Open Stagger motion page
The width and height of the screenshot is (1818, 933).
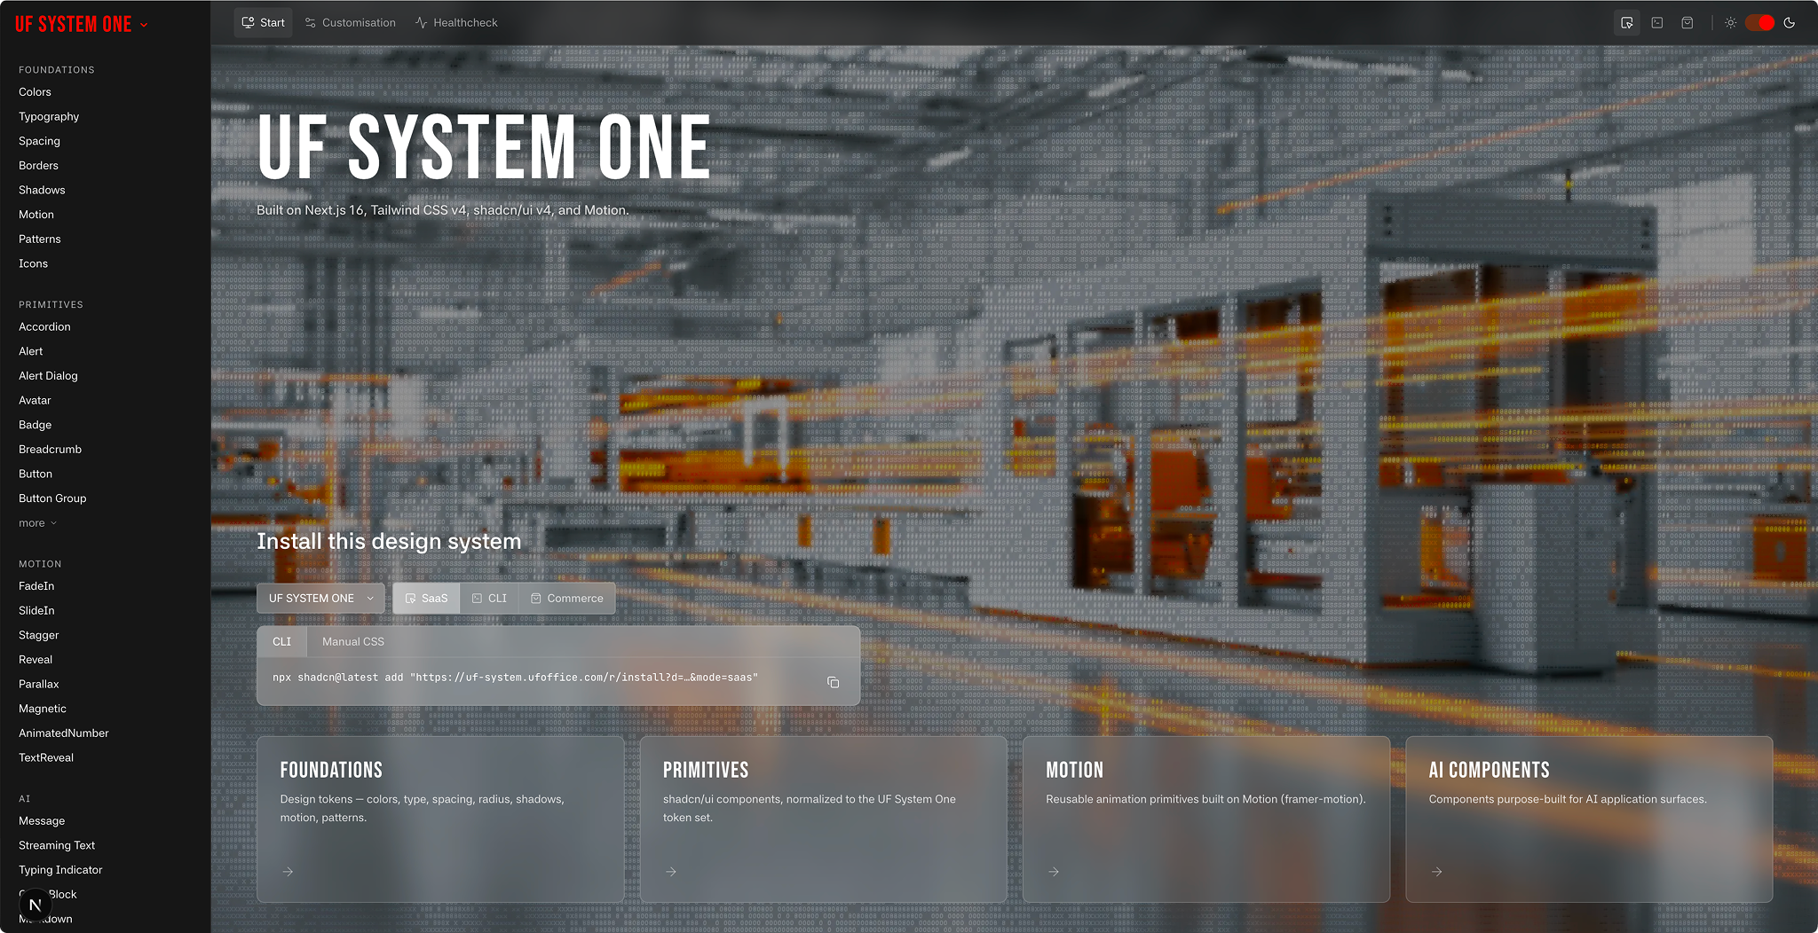click(x=38, y=636)
